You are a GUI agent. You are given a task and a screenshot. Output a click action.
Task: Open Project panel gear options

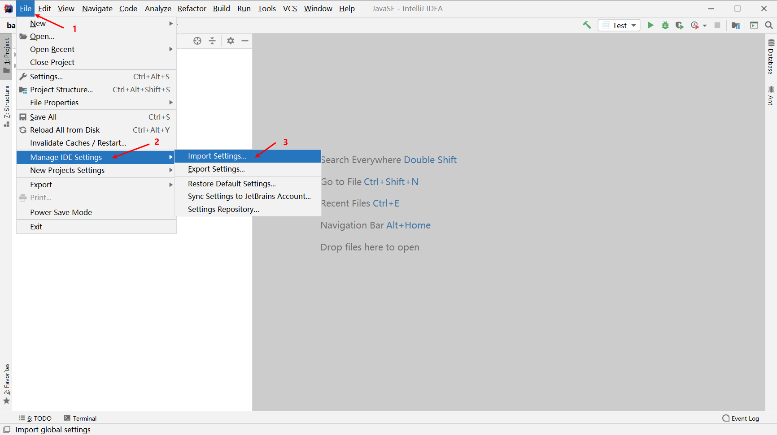tap(231, 41)
